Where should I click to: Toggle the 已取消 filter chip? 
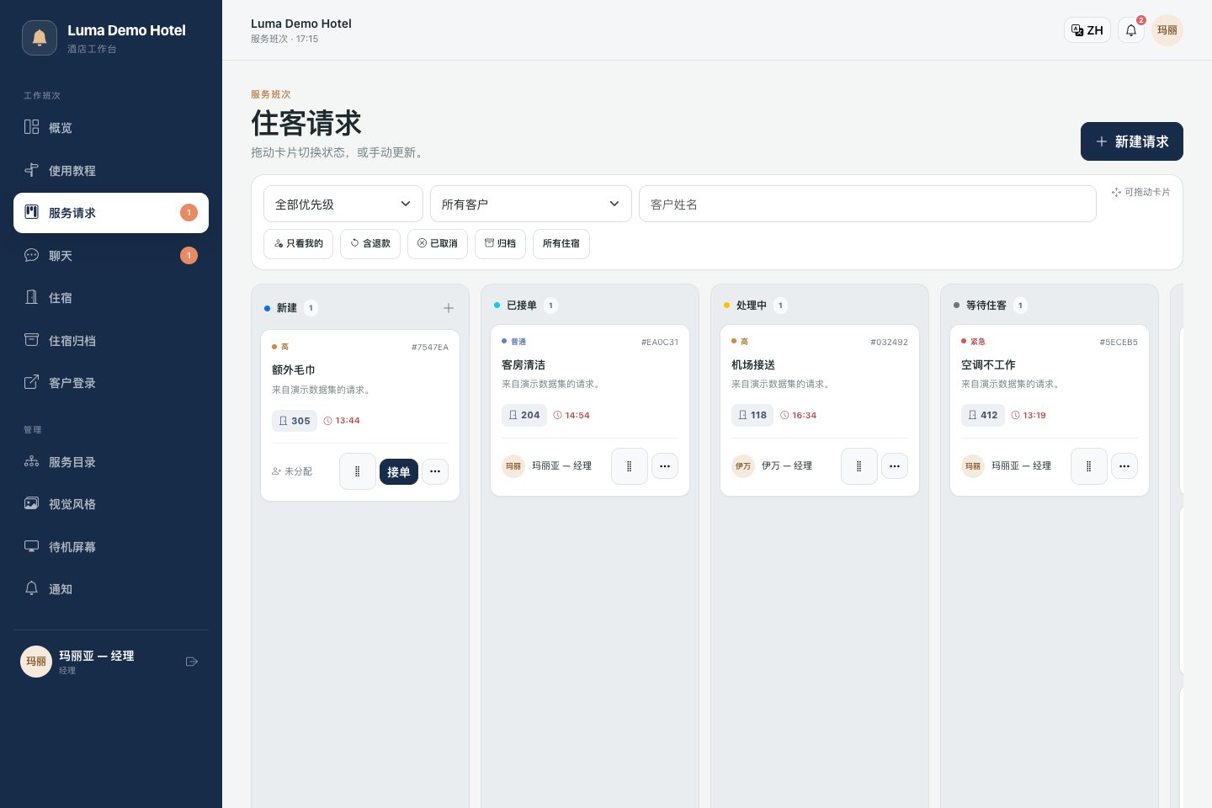click(438, 244)
